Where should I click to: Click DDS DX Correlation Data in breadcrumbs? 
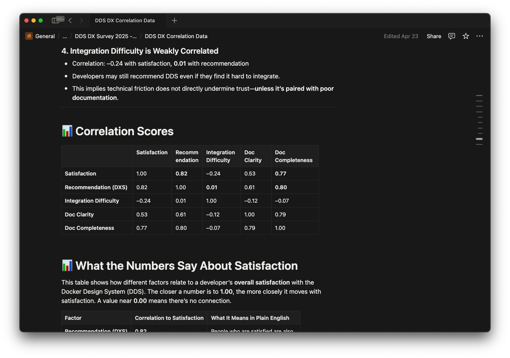point(176,36)
